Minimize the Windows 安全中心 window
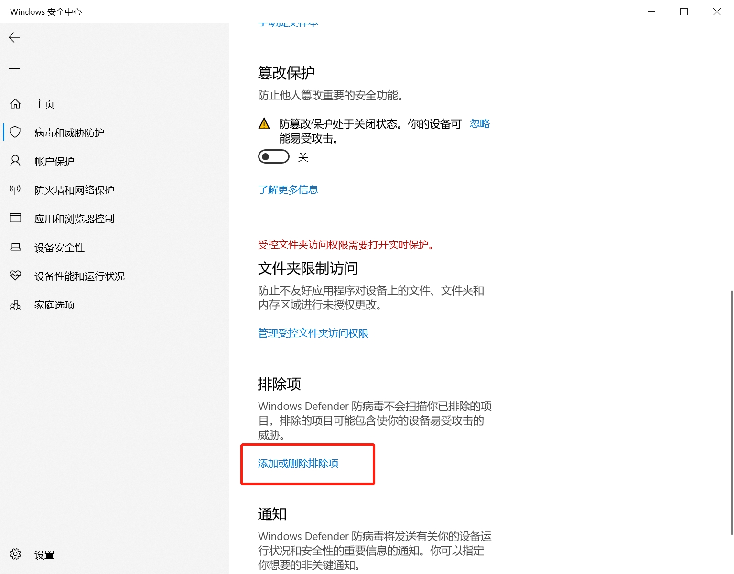This screenshot has height=574, width=734. (x=651, y=11)
